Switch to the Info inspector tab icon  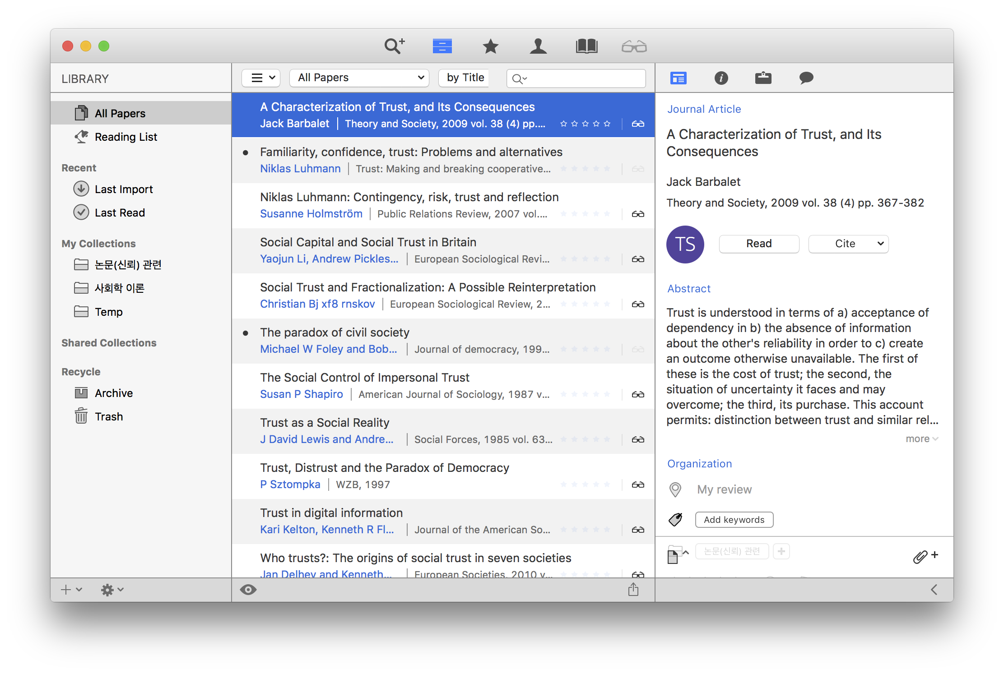tap(721, 78)
